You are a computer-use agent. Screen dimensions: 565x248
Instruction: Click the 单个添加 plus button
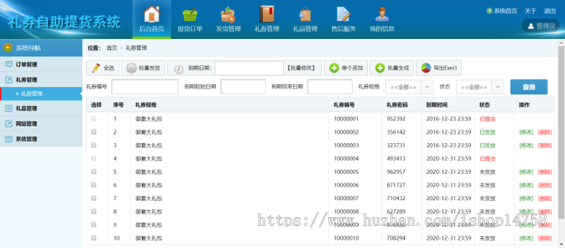coord(346,68)
